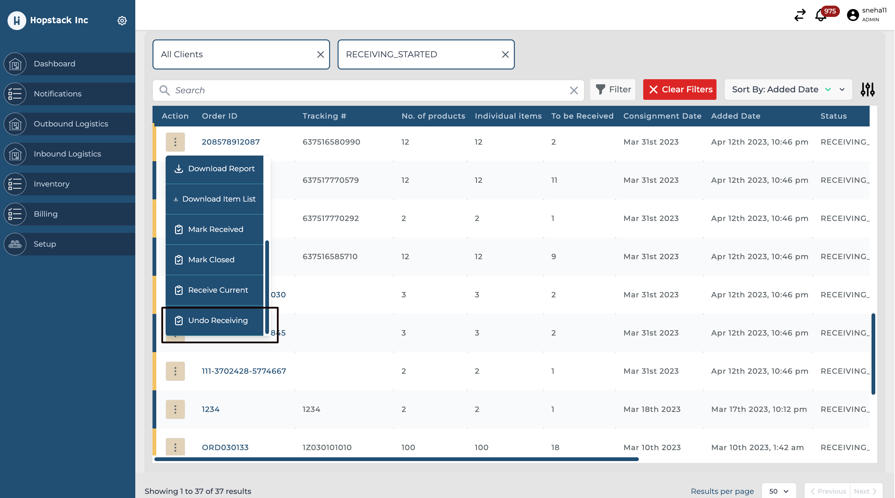This screenshot has width=895, height=498.
Task: Open action menu for order 1234
Action: point(175,409)
